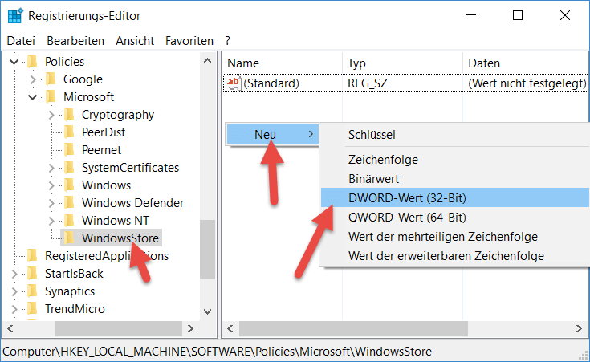The width and height of the screenshot is (590, 362).
Task: Click the folder icon next to Google
Action: [51, 79]
